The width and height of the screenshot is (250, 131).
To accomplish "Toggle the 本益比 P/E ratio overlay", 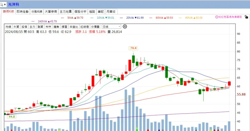I will pyautogui.click(x=74, y=27).
